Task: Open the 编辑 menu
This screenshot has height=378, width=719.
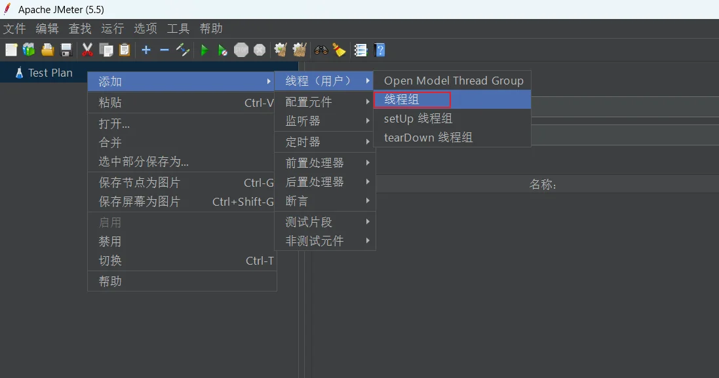Action: [x=47, y=28]
